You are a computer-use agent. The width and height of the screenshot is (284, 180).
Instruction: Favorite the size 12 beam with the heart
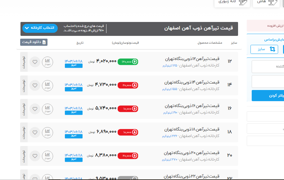tap(35, 62)
